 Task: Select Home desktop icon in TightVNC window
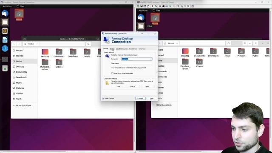click(155, 19)
